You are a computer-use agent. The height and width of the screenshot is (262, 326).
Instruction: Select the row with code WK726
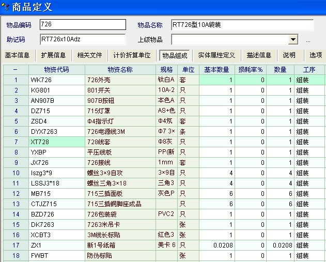(56, 80)
